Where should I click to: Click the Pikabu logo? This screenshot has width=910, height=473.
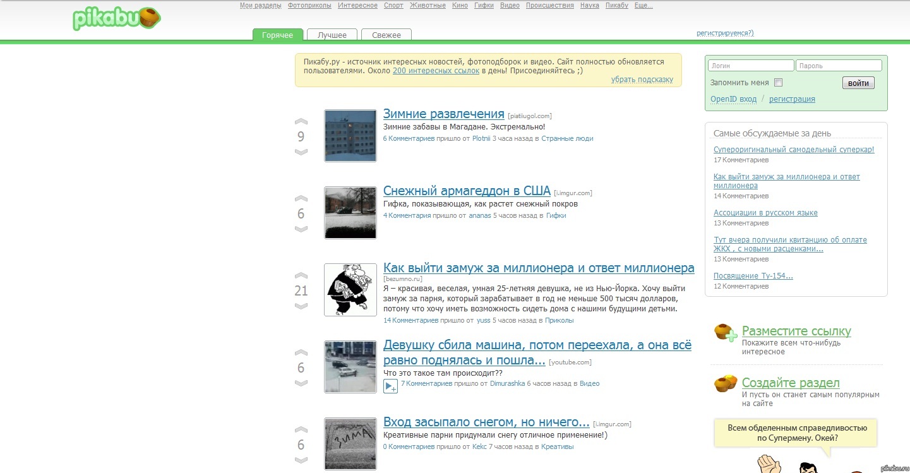(116, 19)
